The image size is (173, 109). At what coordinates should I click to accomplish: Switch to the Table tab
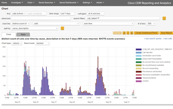(23, 34)
